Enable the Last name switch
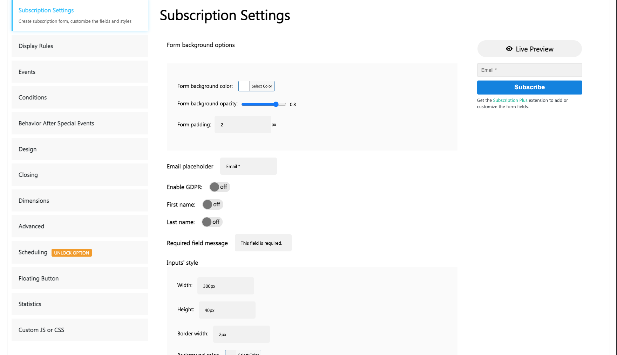 pos(212,222)
